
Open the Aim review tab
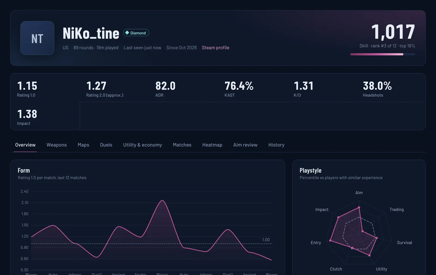(x=245, y=145)
